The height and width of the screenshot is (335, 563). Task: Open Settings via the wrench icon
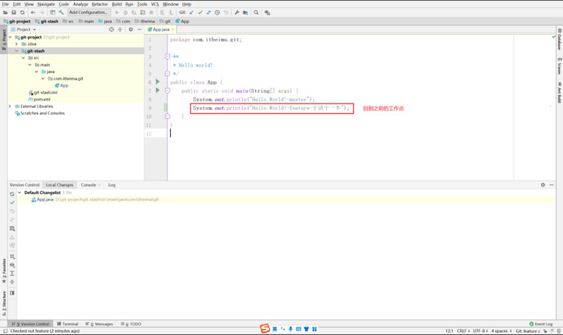237,12
